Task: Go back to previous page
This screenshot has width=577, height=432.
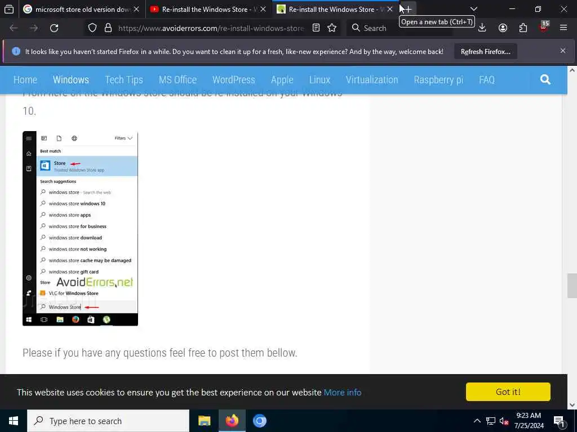Action: click(14, 28)
